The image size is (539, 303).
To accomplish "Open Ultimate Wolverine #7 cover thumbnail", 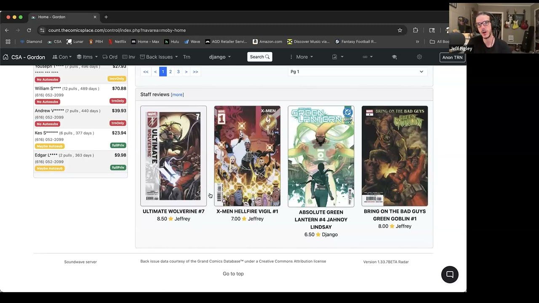I will pyautogui.click(x=173, y=156).
